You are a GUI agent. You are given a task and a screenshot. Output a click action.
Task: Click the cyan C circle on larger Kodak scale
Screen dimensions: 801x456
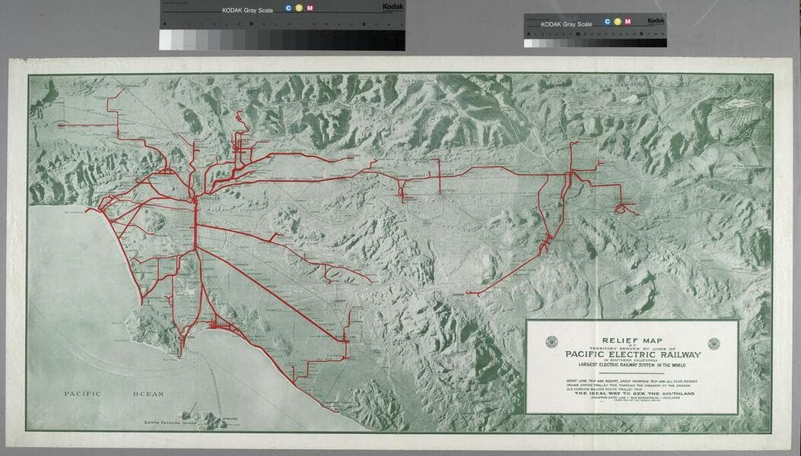tap(288, 8)
